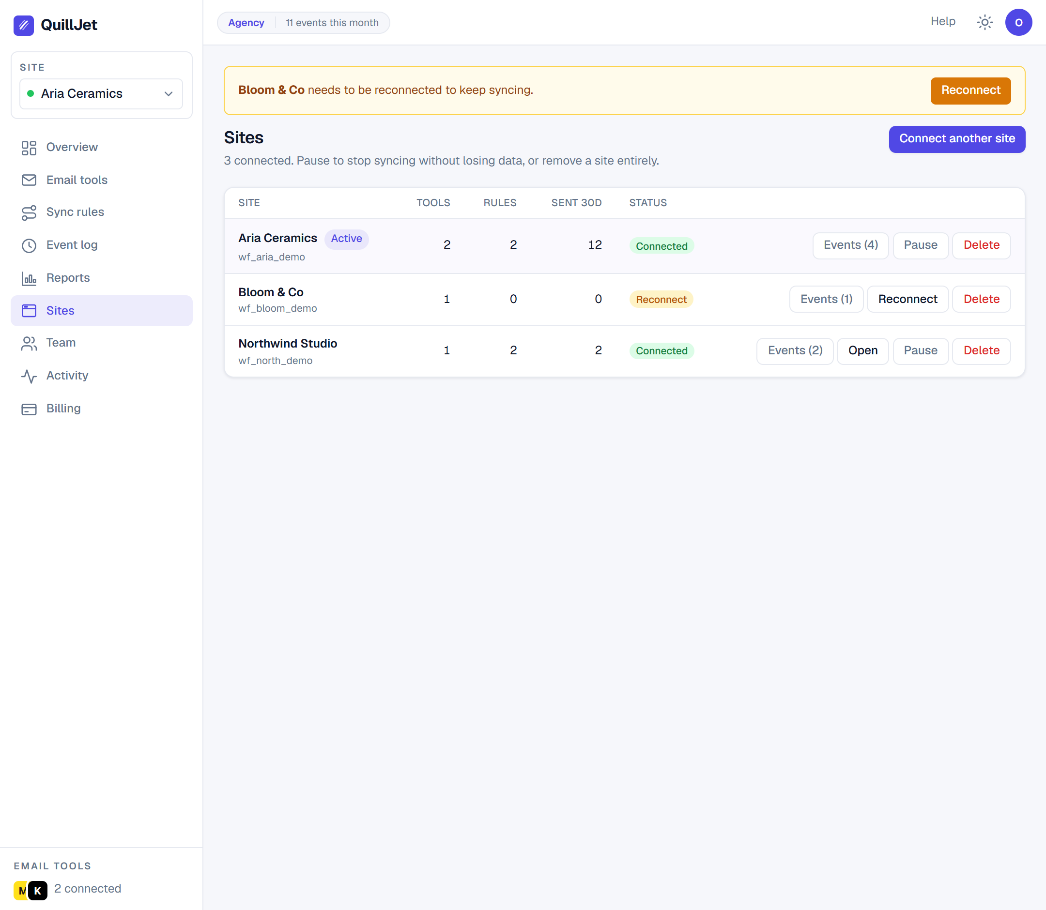Open the Event log page

[102, 245]
